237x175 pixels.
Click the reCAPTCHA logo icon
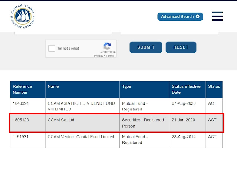click(107, 46)
